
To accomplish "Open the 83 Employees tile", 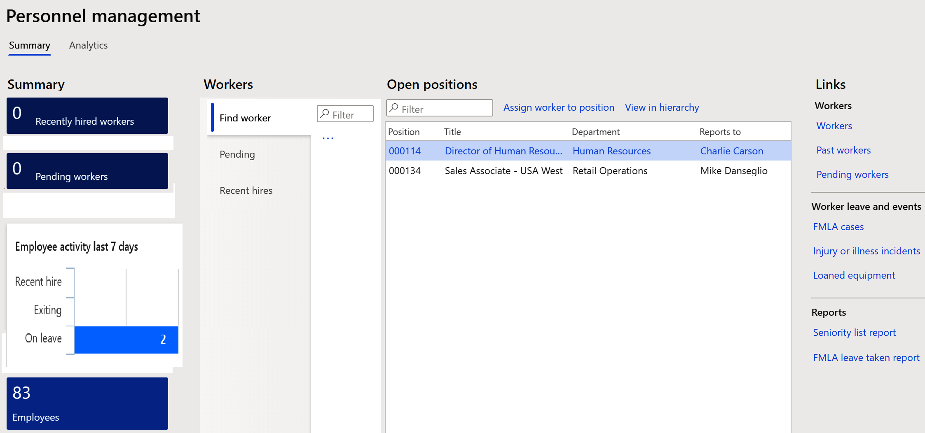I will tap(87, 403).
